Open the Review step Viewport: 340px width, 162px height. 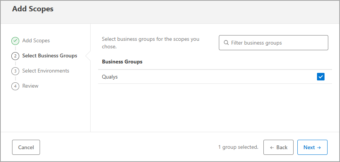click(x=30, y=86)
